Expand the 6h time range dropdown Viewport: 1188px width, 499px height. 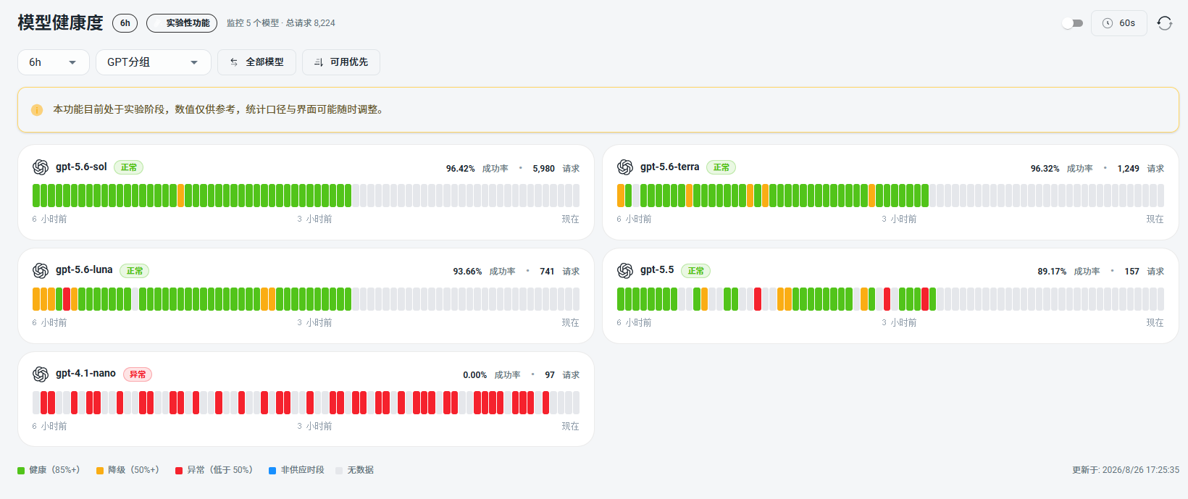tap(54, 62)
